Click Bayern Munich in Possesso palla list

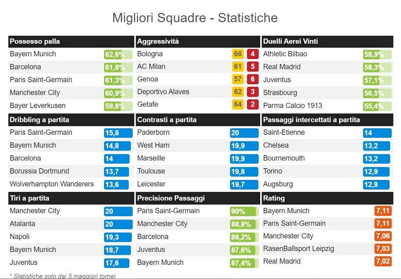tap(33, 54)
